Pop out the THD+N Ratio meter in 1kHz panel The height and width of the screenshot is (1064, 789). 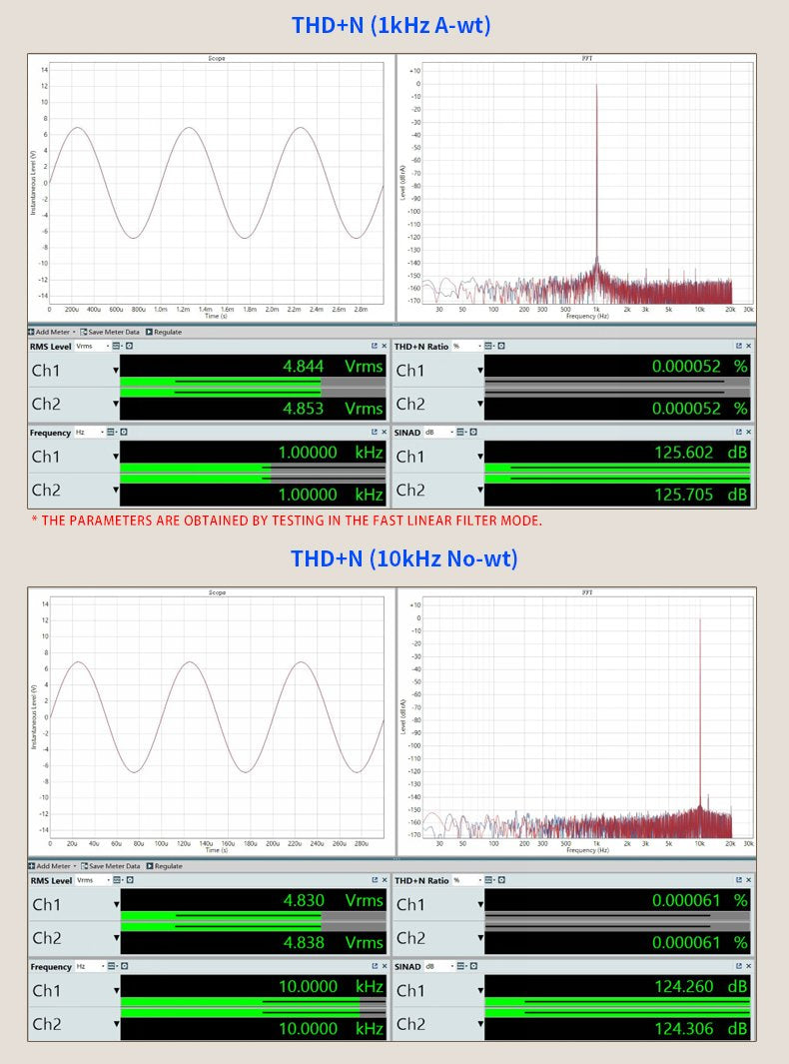tap(739, 346)
